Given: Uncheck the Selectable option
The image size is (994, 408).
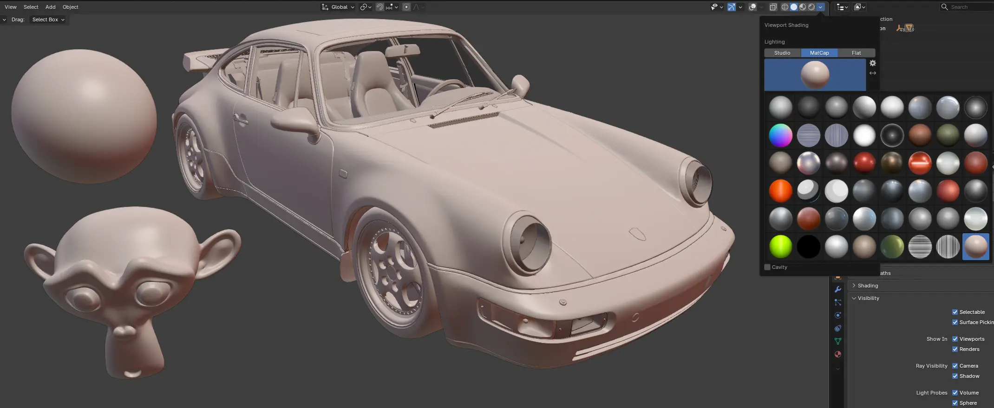Looking at the screenshot, I should pos(955,312).
